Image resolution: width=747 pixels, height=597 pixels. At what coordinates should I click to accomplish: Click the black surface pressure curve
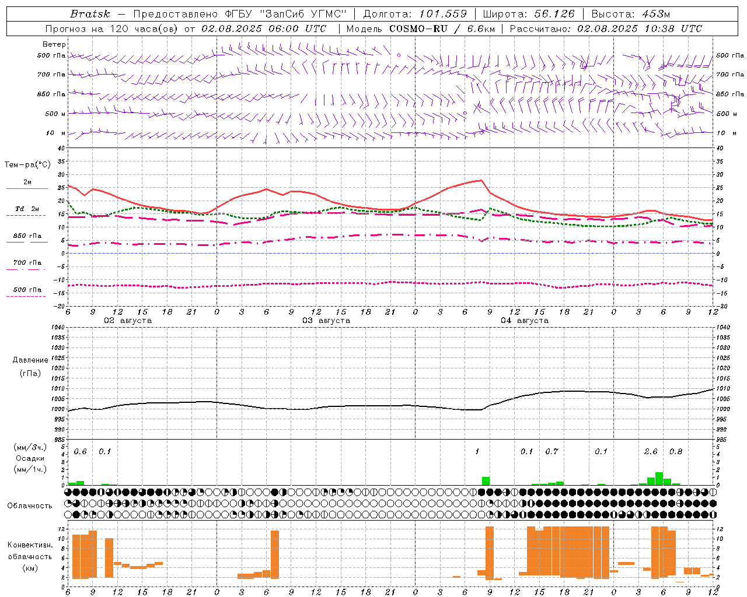[391, 406]
